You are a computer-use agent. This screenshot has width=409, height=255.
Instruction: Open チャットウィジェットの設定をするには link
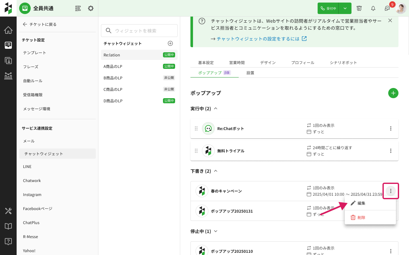pyautogui.click(x=258, y=39)
